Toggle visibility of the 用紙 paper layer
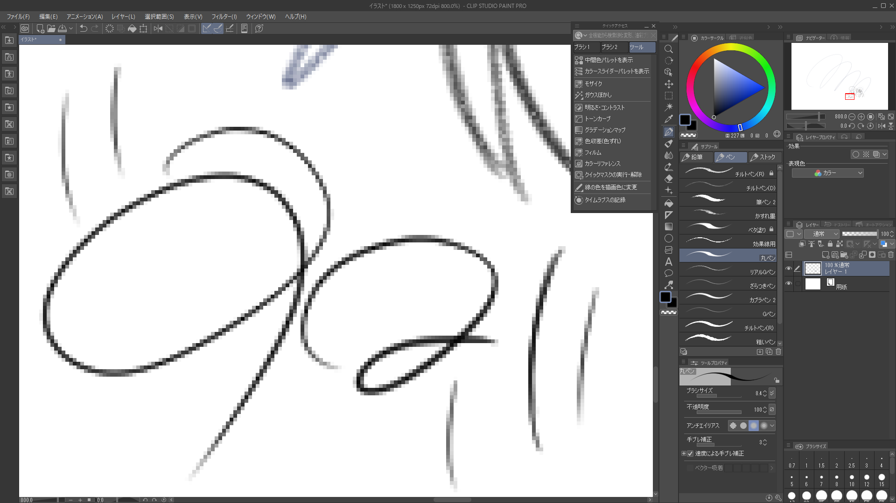 coord(789,283)
